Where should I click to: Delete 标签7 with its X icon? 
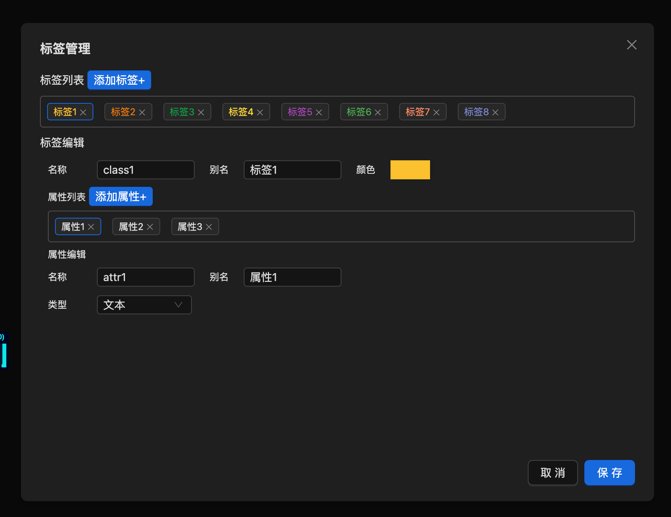(x=436, y=112)
